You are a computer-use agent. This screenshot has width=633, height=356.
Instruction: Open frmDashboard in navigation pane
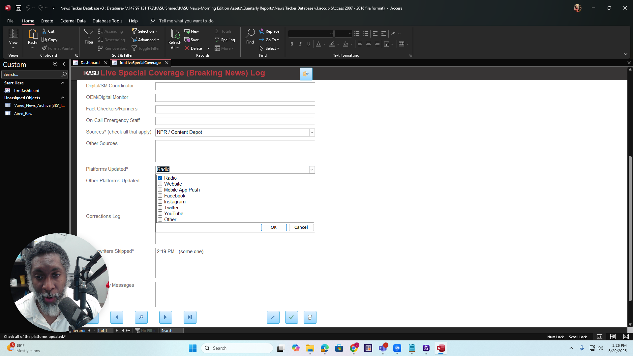26,91
